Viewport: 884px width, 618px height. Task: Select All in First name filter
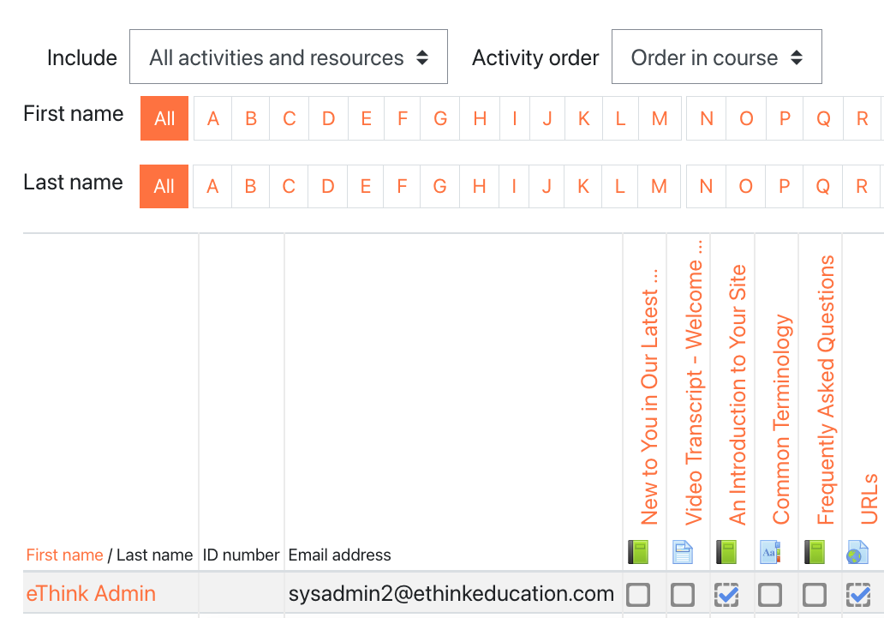(164, 119)
